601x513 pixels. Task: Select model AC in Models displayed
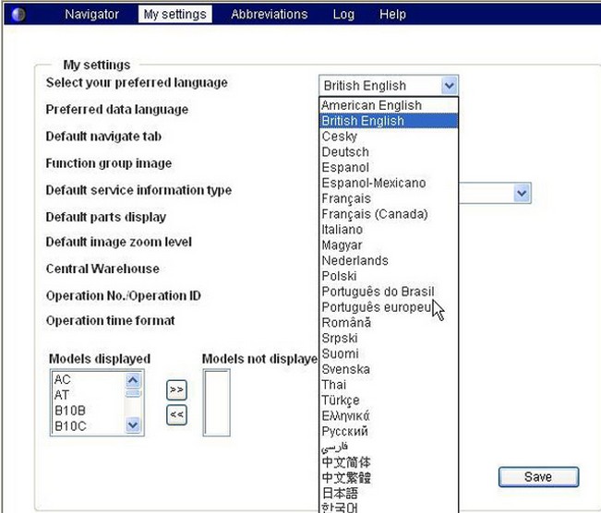(89, 379)
